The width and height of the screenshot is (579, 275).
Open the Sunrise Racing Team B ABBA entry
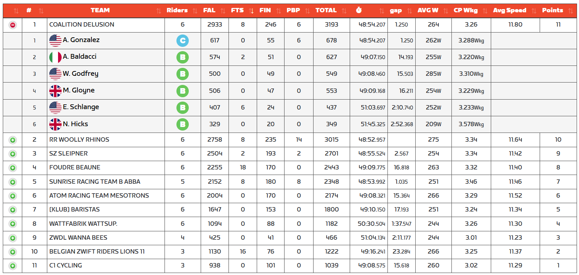point(95,182)
